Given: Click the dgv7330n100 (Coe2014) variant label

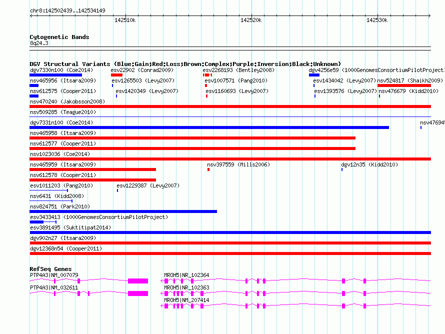Looking at the screenshot, I should click(x=61, y=70).
